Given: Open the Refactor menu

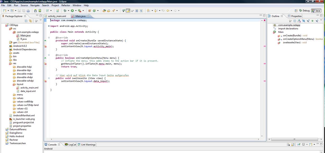Looking at the screenshot, I should 66,5.
